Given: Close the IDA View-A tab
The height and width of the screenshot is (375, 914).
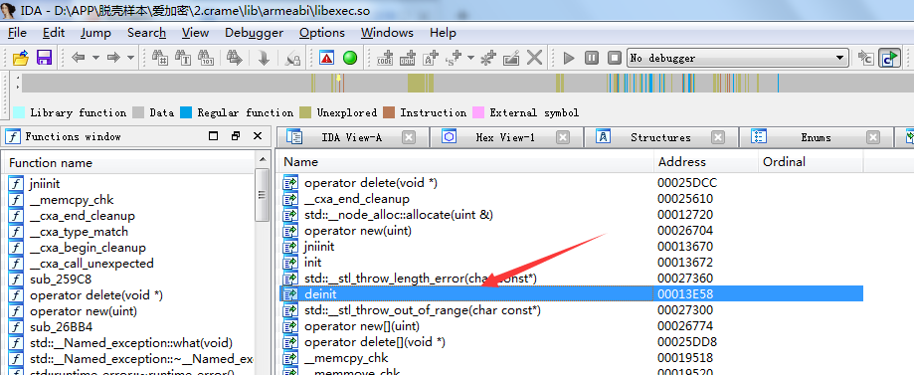Looking at the screenshot, I should (409, 137).
